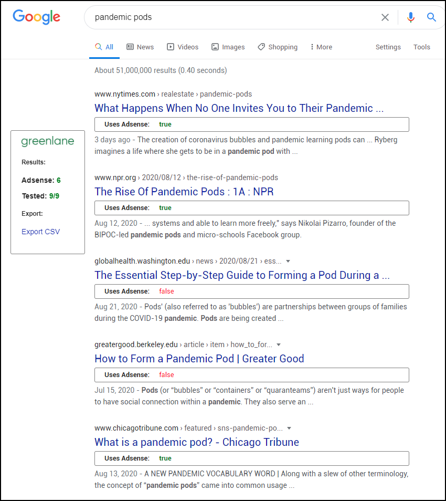Click the About 51,000,000 results text
This screenshot has width=446, height=501.
click(x=161, y=70)
